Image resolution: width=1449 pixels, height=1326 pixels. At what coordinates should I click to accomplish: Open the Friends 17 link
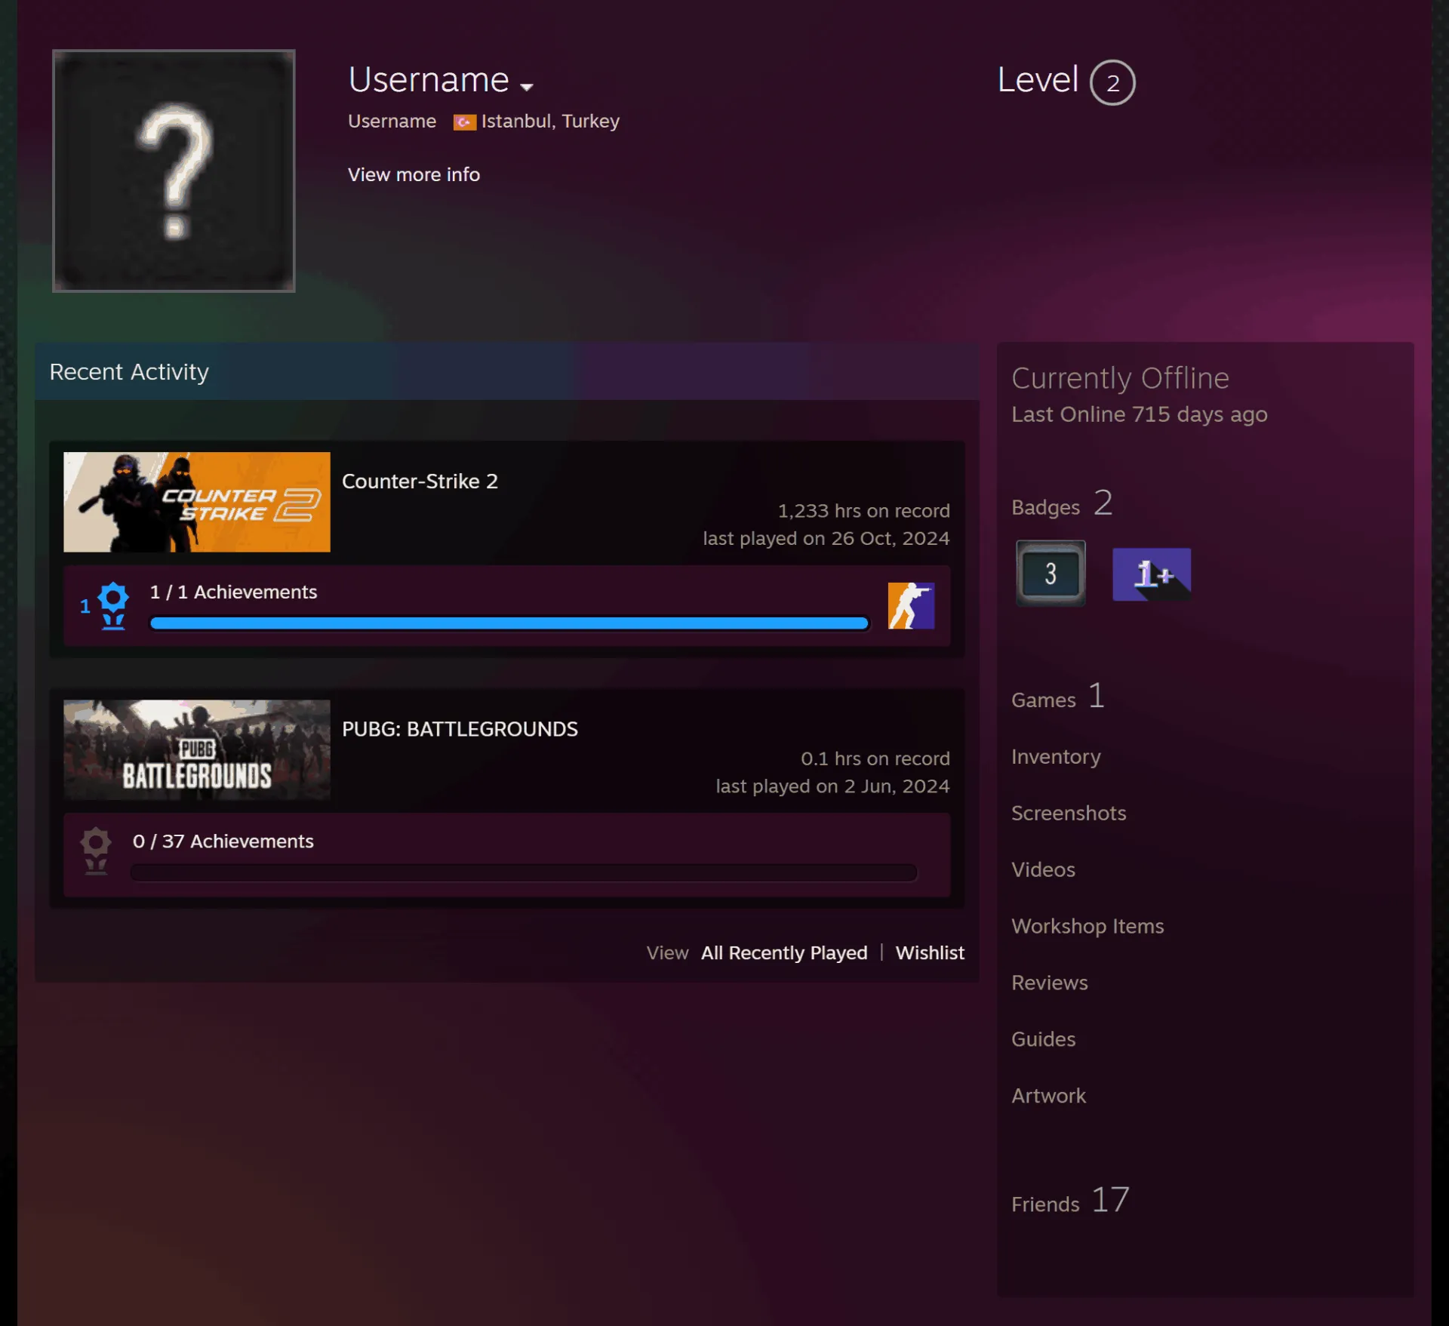(x=1070, y=1201)
